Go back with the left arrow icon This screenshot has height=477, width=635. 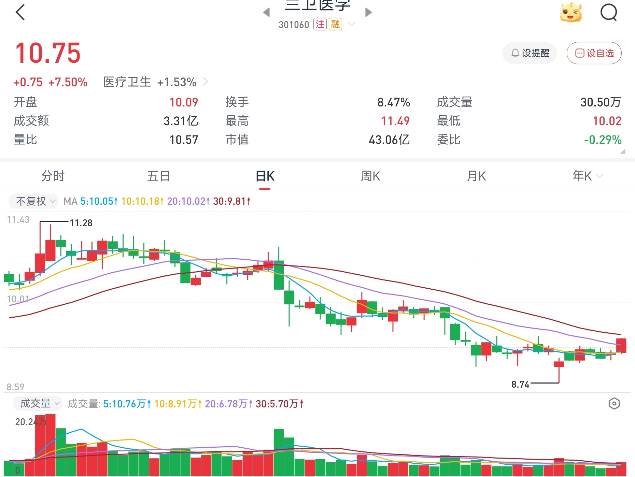[20, 12]
